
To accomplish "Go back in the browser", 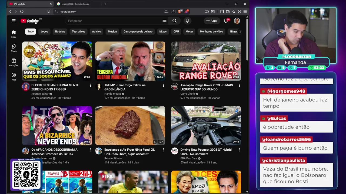I will pos(10,12).
